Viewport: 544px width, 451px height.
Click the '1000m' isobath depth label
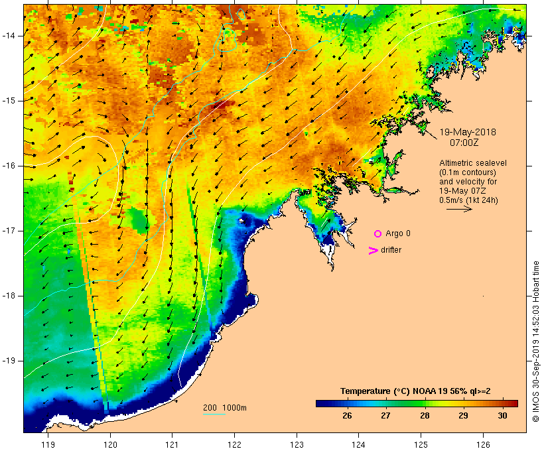coord(235,408)
